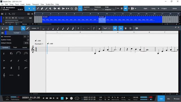
Task: Toggle Autoscroll in the arrangement toolbar
Action: [126, 8]
